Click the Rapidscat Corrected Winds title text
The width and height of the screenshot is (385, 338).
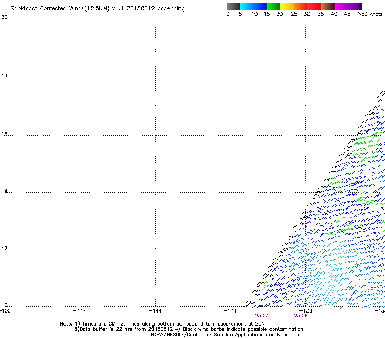(97, 9)
